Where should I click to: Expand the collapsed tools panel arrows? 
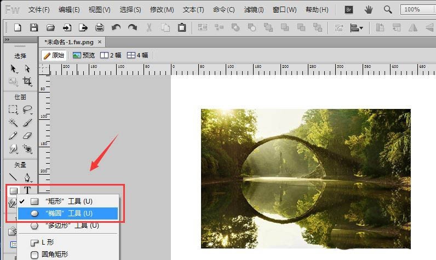coord(7,40)
